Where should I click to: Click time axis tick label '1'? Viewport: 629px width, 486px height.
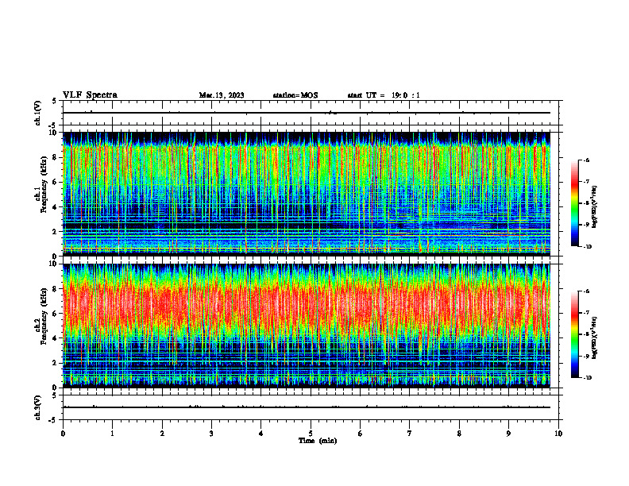112,434
